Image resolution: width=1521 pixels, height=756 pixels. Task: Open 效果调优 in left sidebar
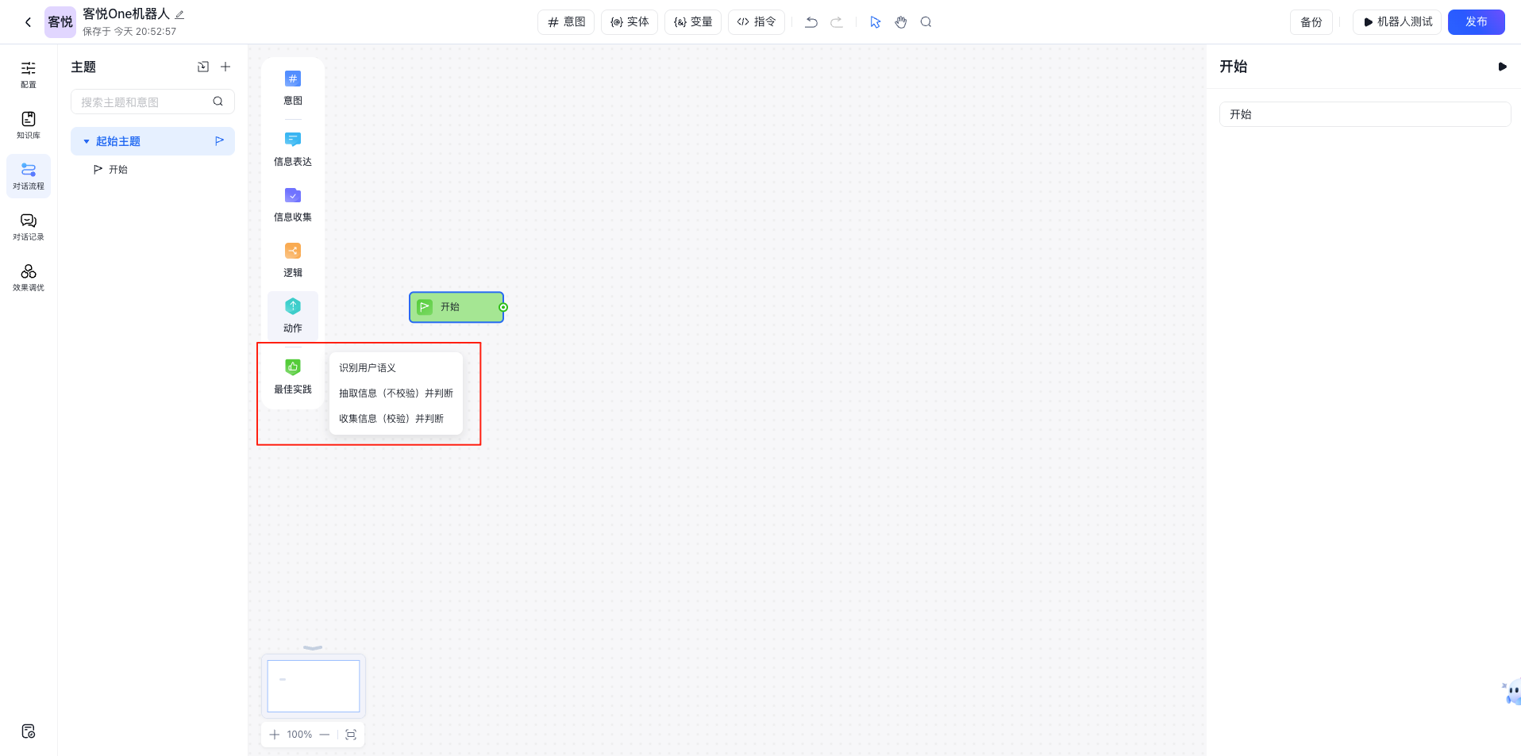point(29,277)
